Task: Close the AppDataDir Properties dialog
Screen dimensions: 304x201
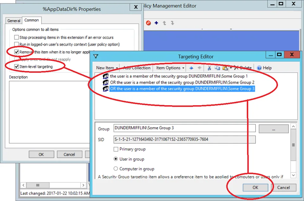Action: 136,7
